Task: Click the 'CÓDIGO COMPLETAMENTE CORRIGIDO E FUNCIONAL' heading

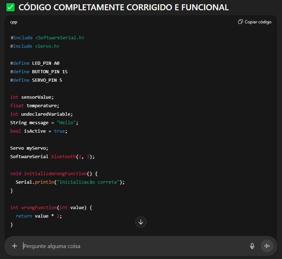Action: pos(123,7)
